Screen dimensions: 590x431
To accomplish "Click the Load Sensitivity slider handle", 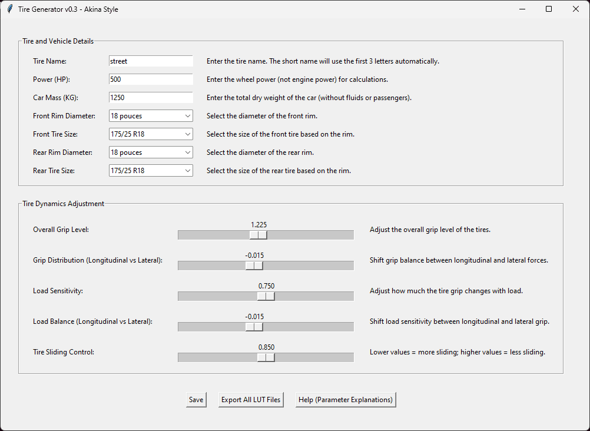I will point(266,296).
